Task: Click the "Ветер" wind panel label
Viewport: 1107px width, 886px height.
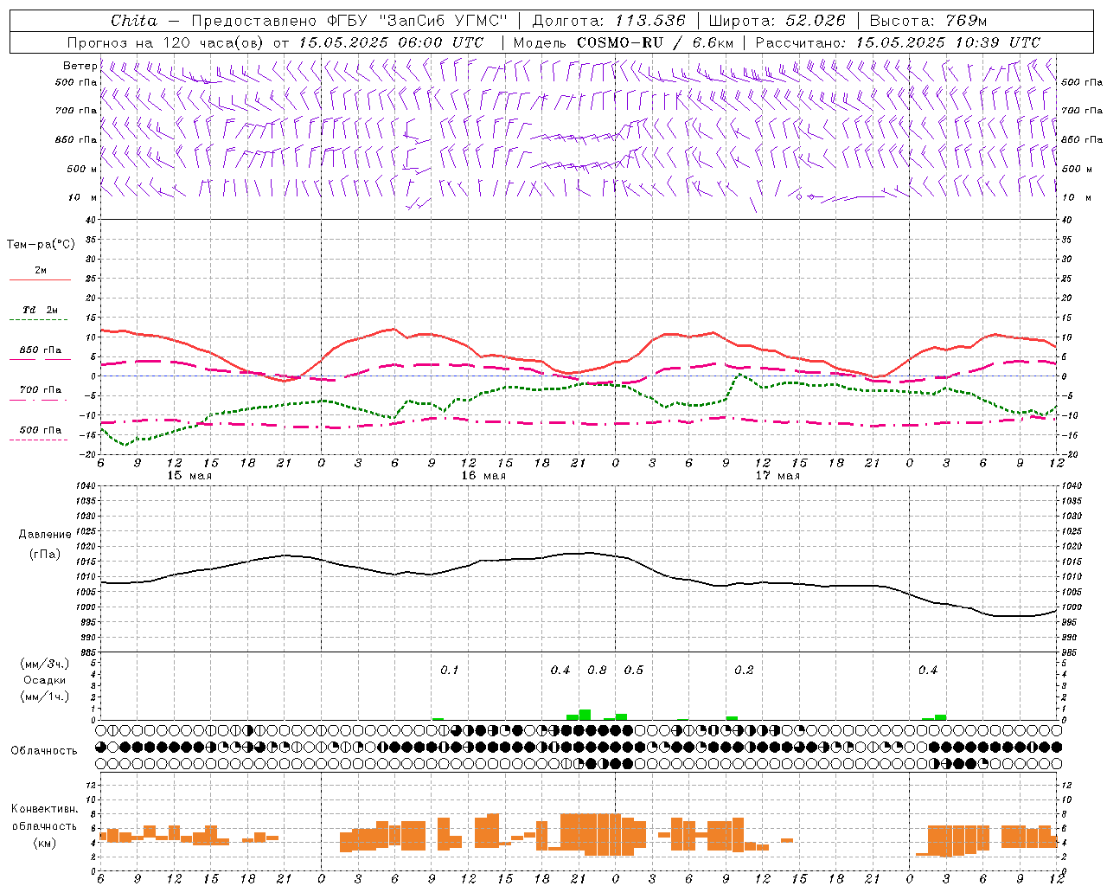Action: click(x=80, y=66)
